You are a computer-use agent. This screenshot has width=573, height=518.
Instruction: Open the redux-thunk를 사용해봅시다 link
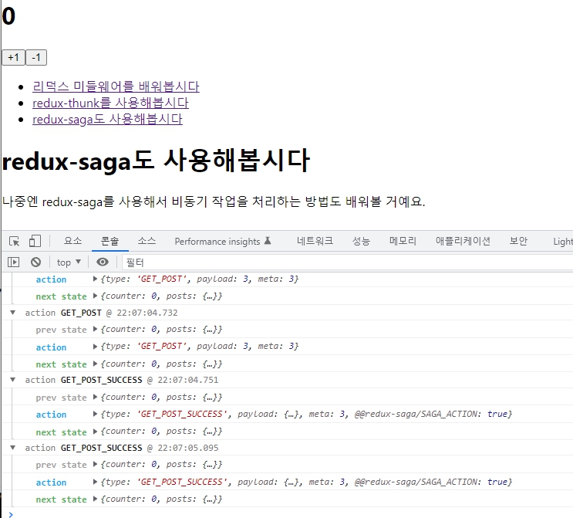[110, 103]
